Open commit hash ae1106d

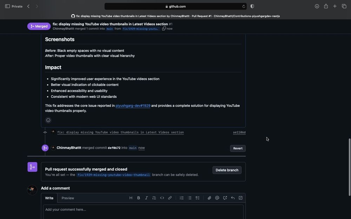tap(239, 132)
